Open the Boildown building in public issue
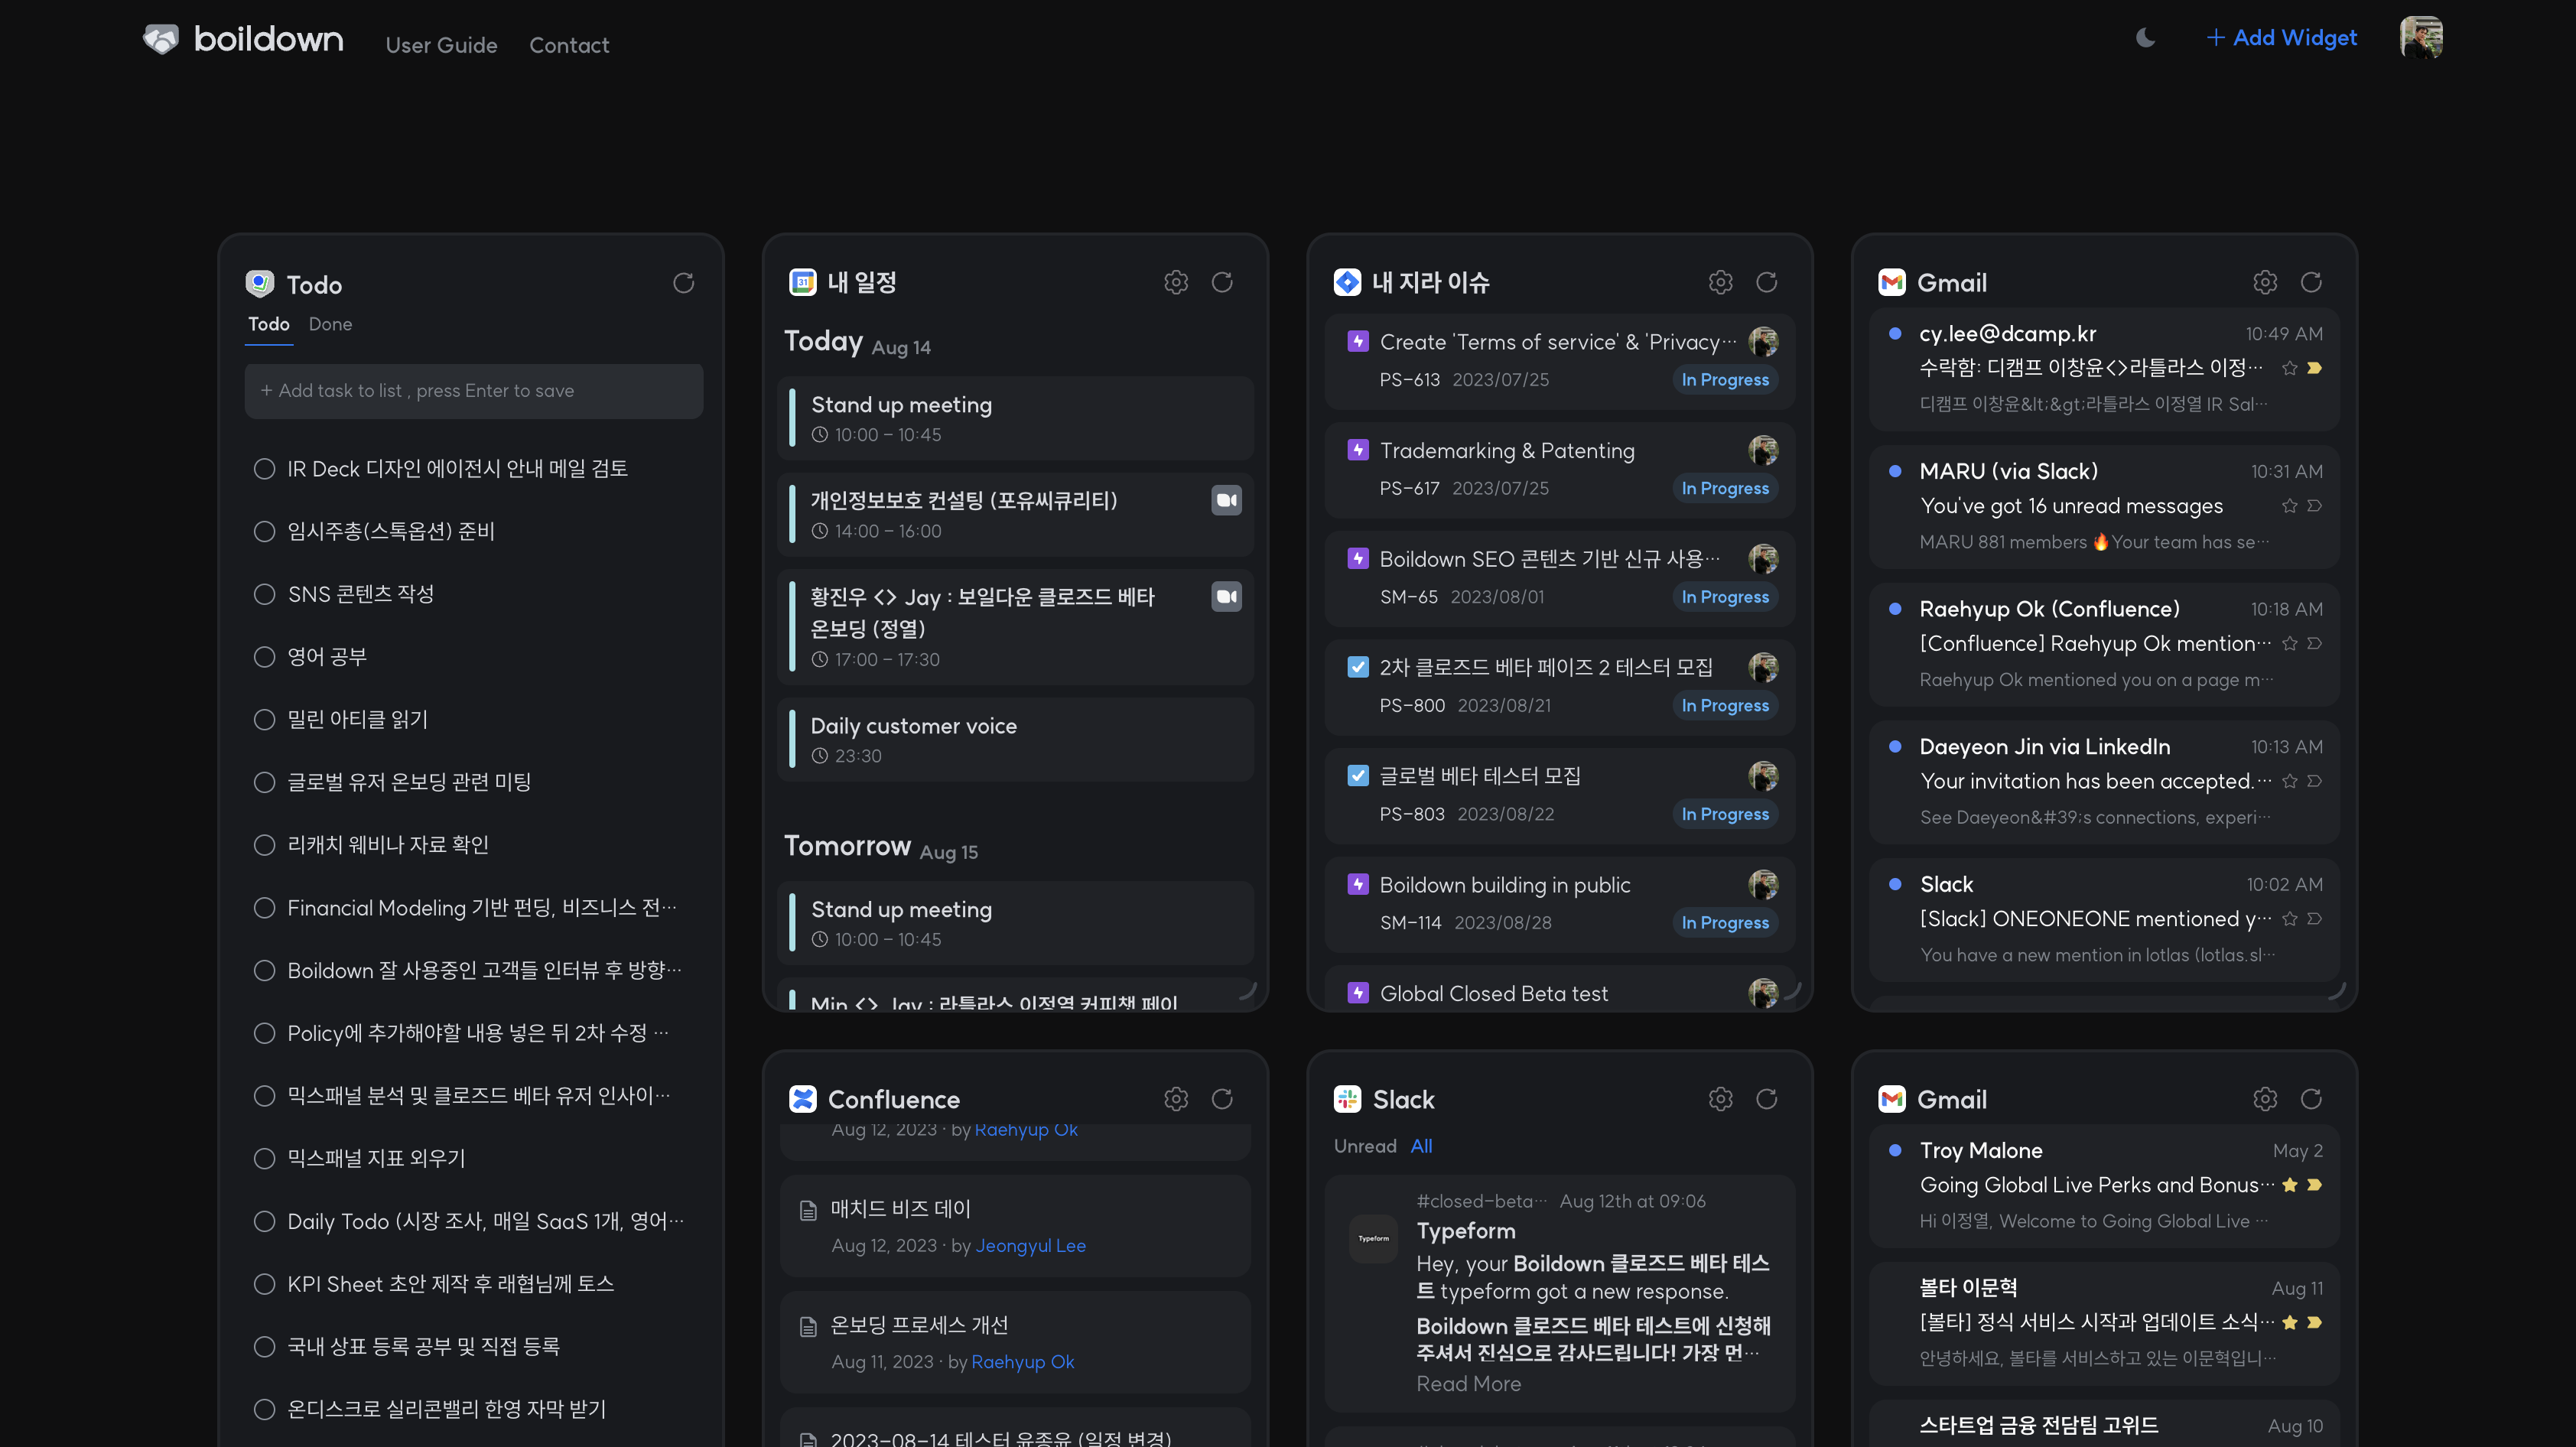Screen dimensions: 2576x1447 [1559, 904]
